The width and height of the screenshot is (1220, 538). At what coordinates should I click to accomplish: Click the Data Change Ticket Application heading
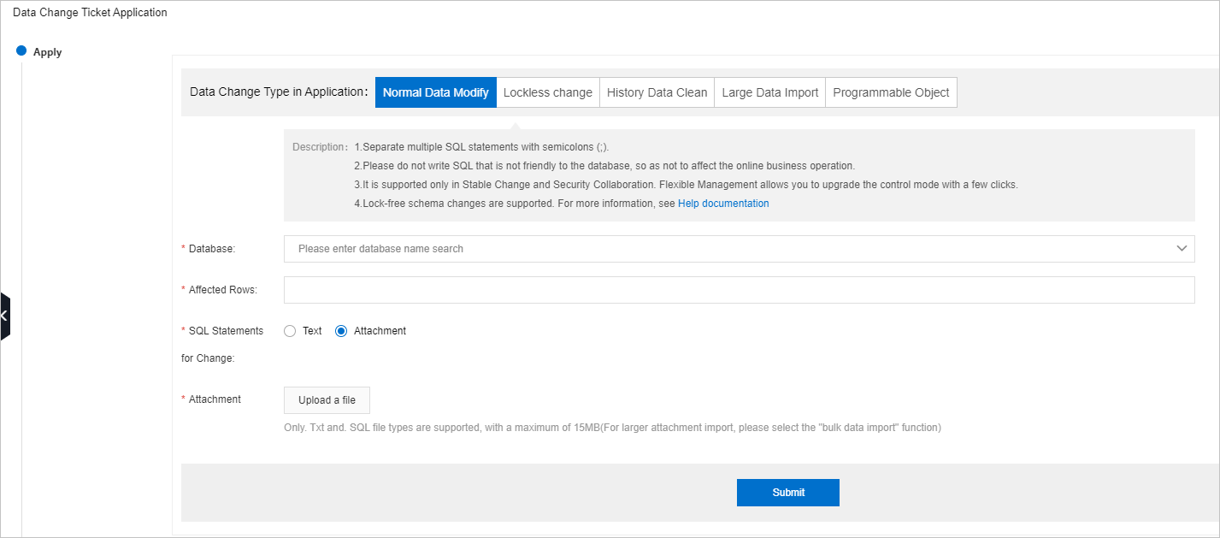(x=90, y=12)
